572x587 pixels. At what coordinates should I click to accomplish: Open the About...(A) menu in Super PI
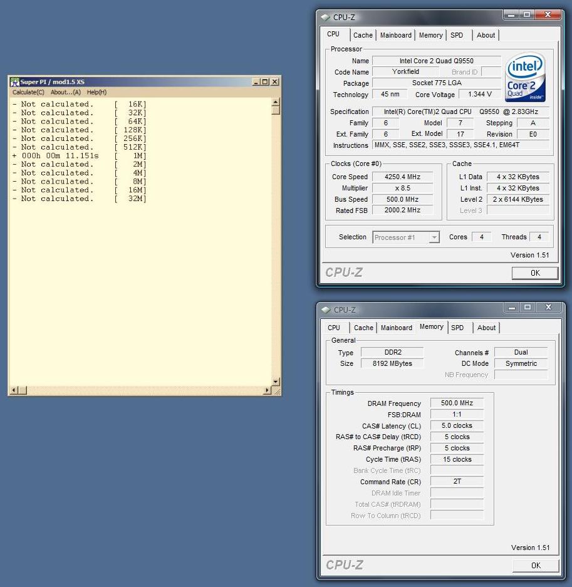[x=66, y=92]
